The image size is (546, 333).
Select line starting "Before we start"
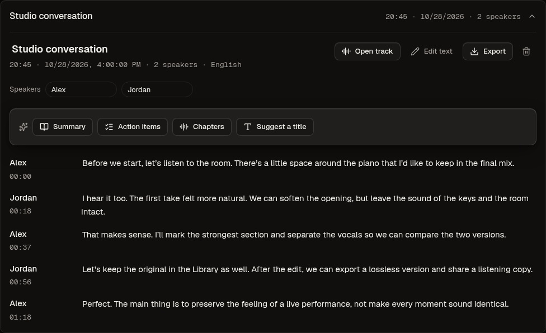pos(298,163)
